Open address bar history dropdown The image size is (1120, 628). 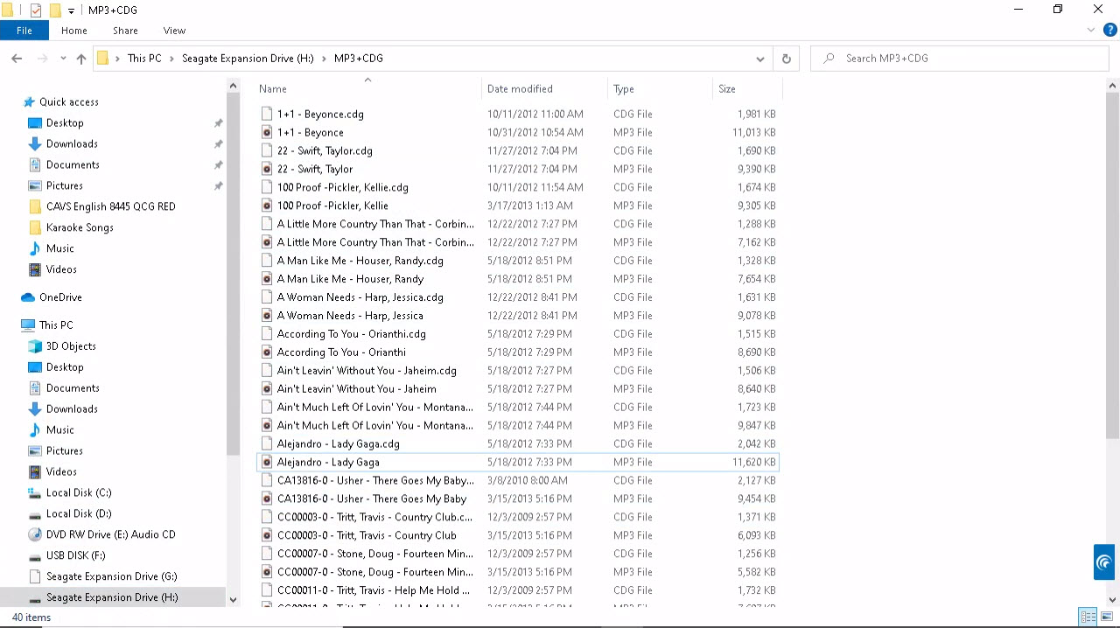(759, 59)
